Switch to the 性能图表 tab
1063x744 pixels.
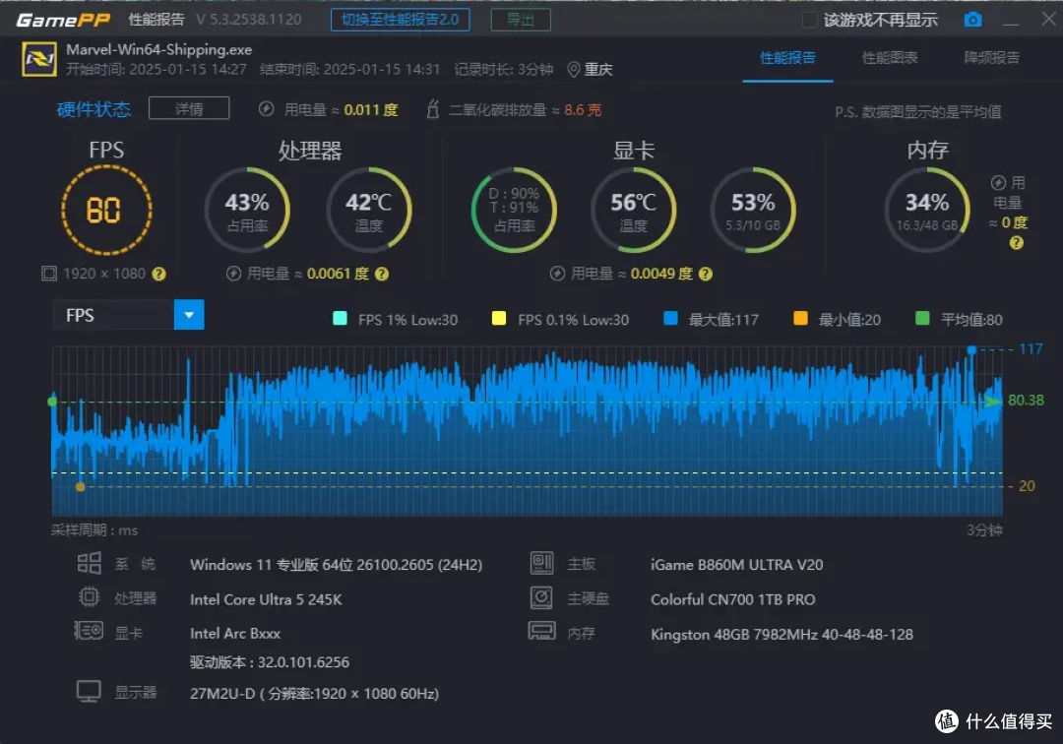(x=890, y=58)
